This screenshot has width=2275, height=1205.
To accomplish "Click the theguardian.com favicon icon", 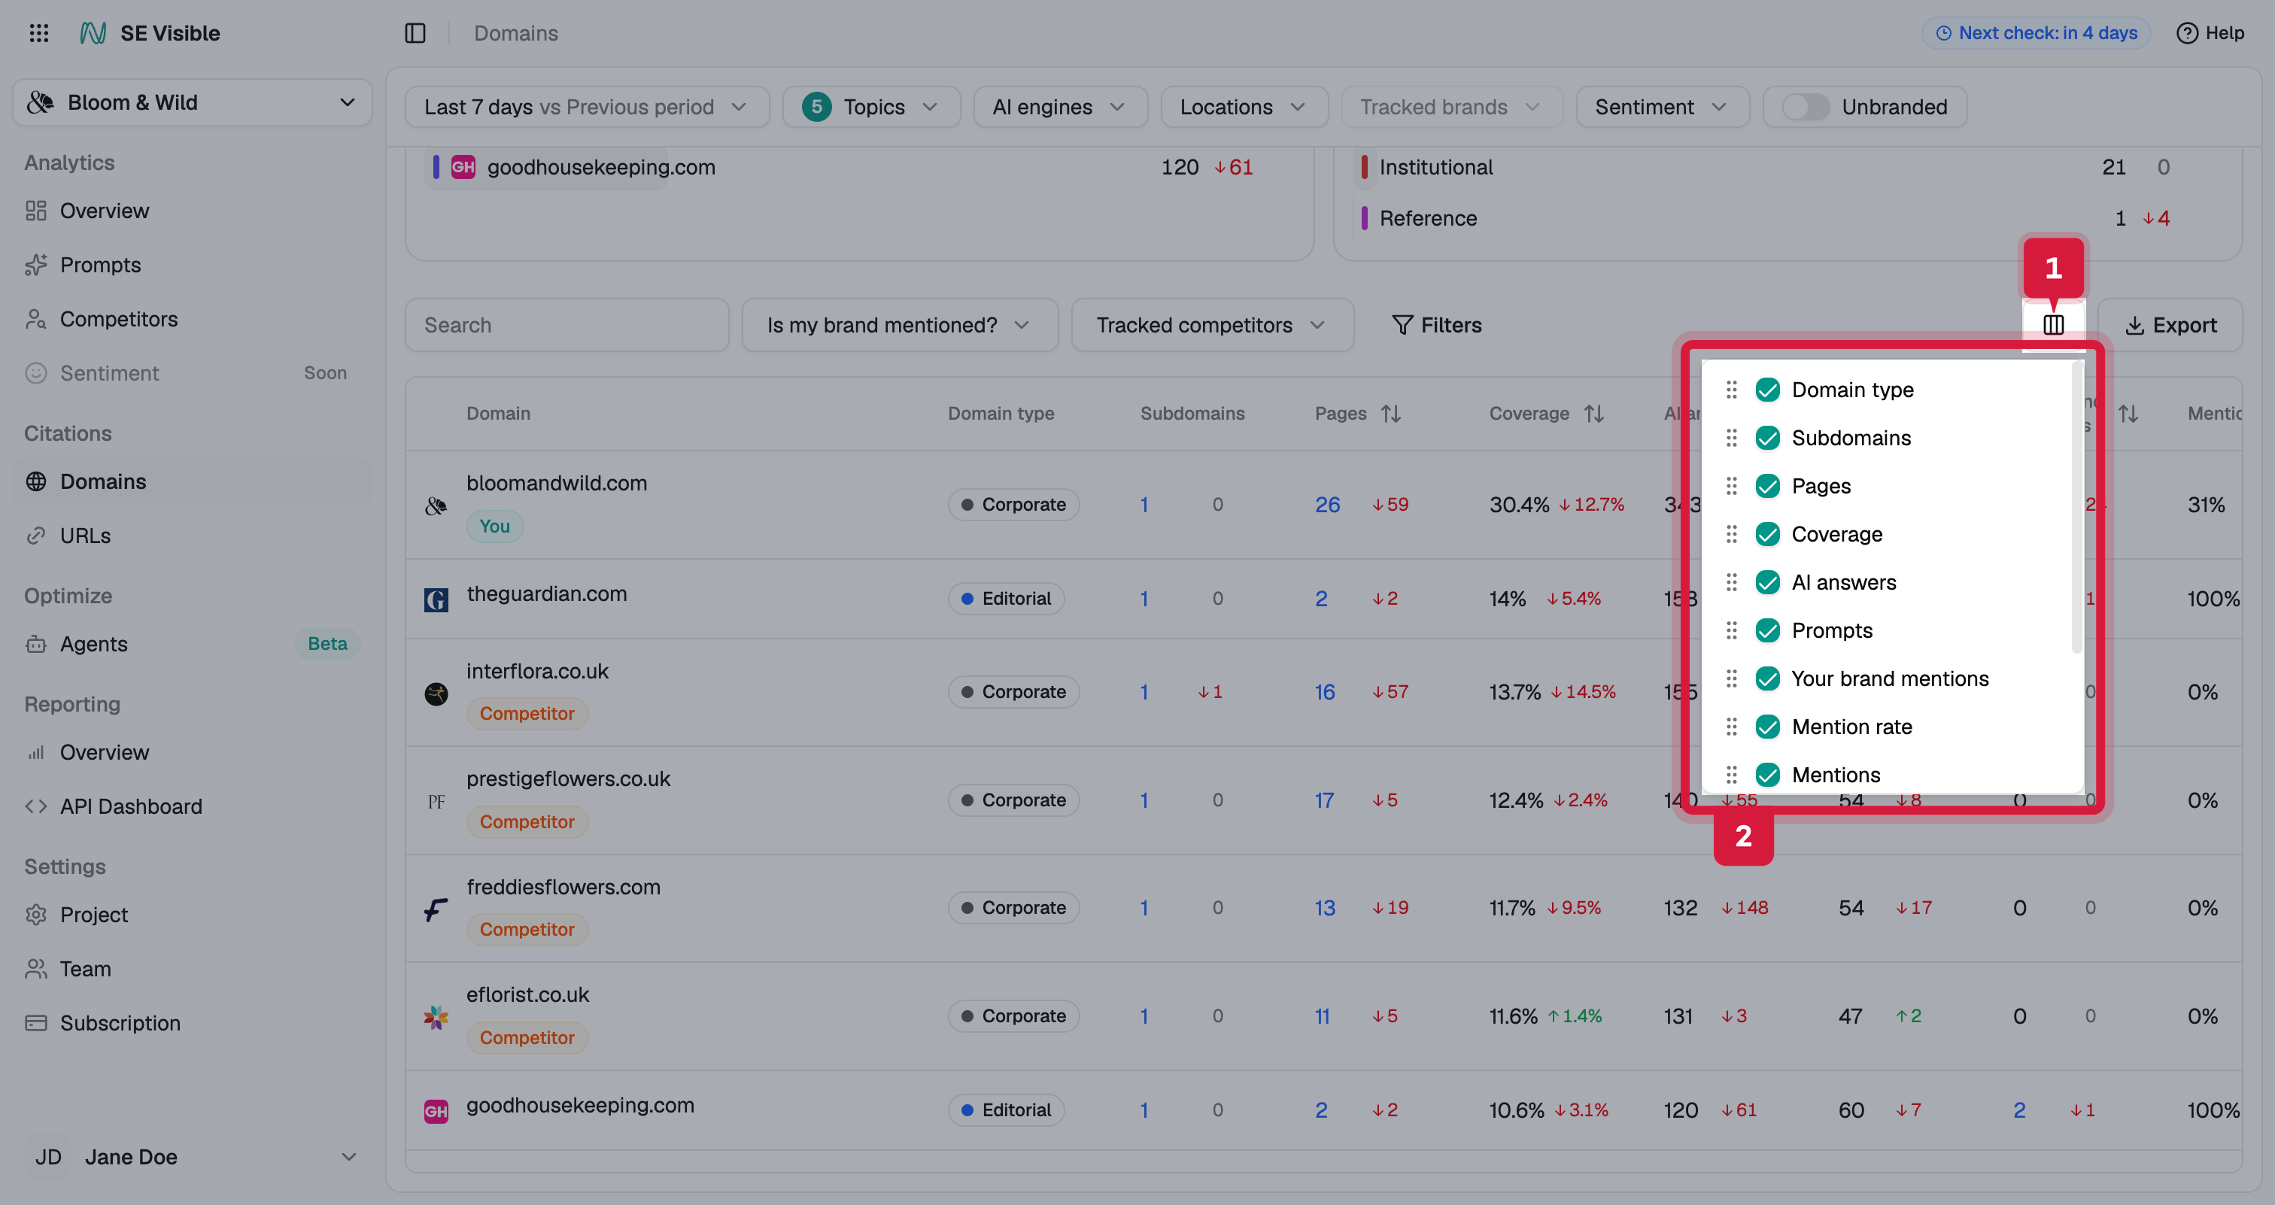I will point(436,600).
